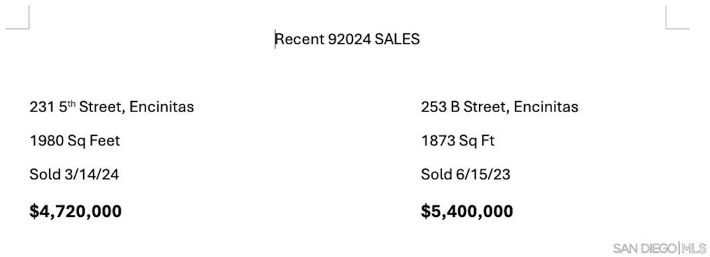Click the '1873 Sq Ft' line

click(x=458, y=141)
